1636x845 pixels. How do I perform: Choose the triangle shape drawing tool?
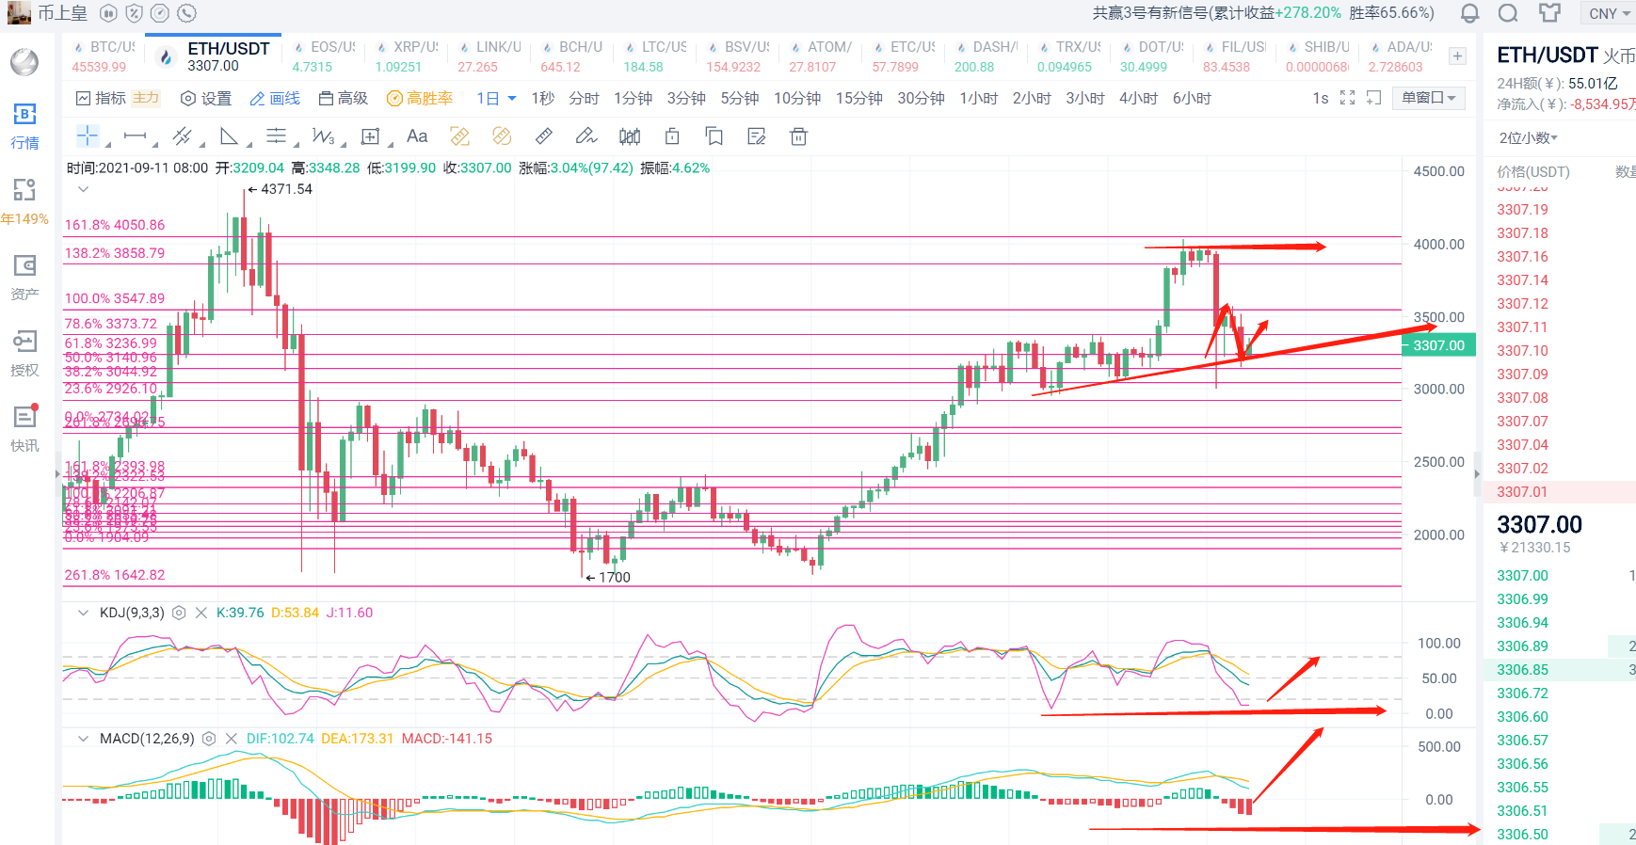click(x=229, y=136)
